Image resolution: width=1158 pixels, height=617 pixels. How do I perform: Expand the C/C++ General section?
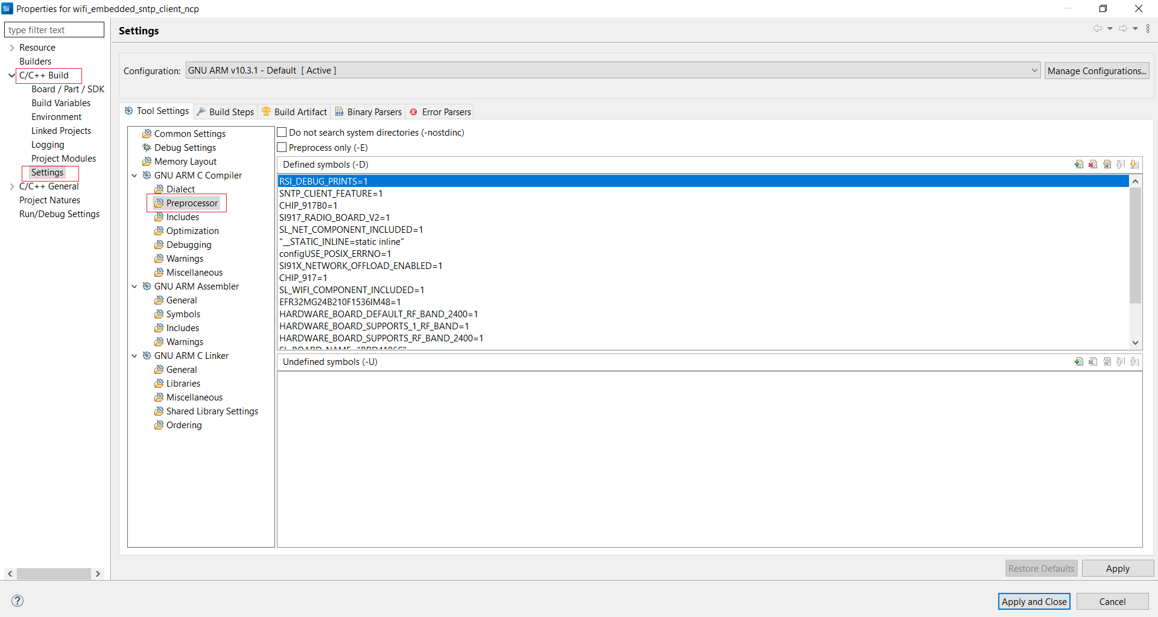(x=11, y=186)
